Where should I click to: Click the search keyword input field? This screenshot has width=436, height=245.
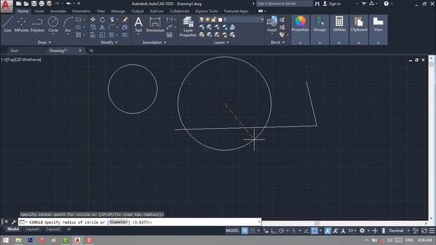click(284, 3)
